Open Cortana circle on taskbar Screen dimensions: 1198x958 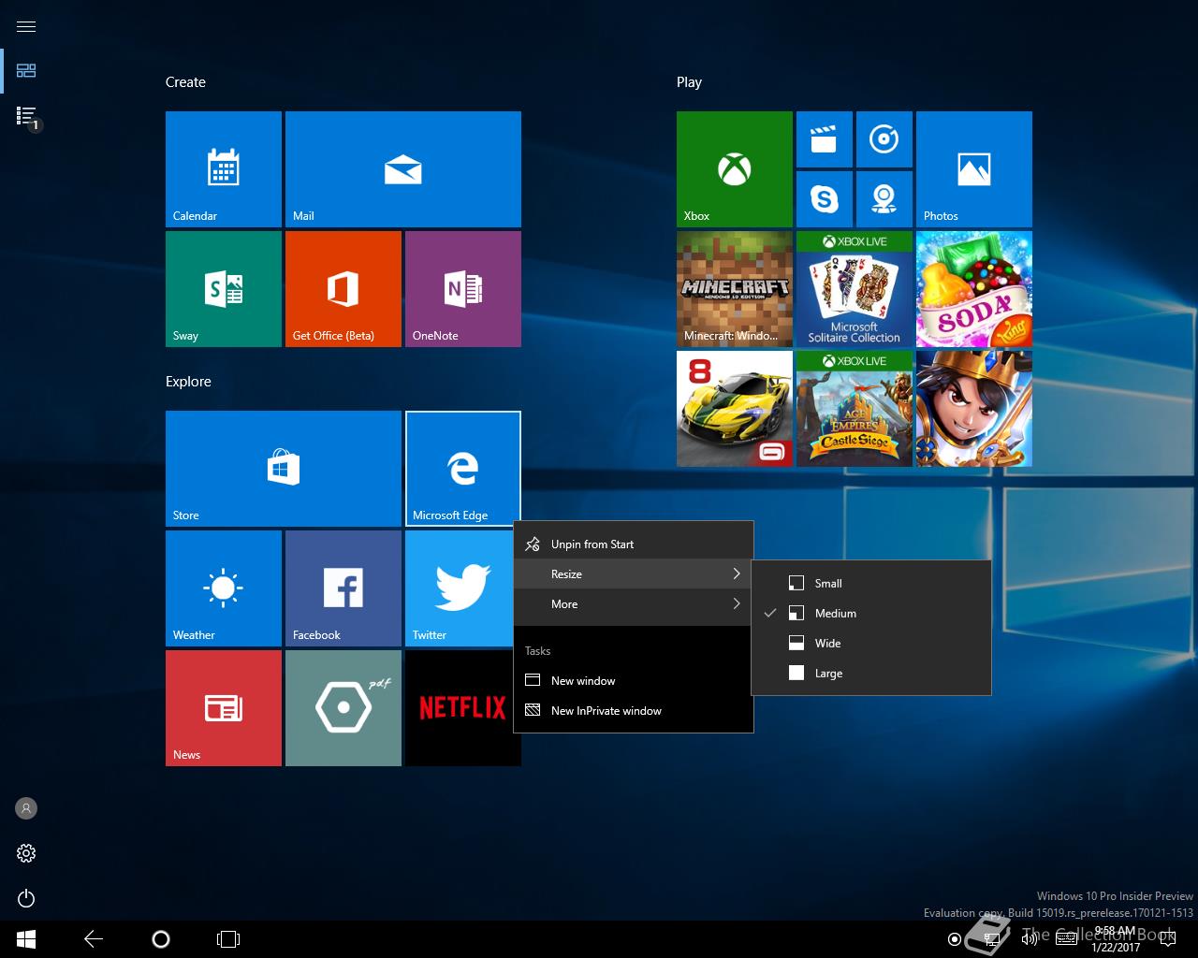tap(161, 939)
